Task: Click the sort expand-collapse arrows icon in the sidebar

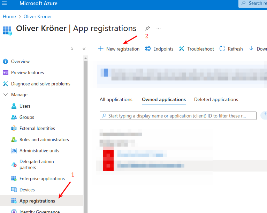Action: point(72,49)
